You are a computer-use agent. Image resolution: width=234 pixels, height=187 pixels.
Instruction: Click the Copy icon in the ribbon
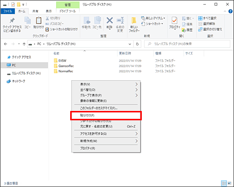coord(28,21)
